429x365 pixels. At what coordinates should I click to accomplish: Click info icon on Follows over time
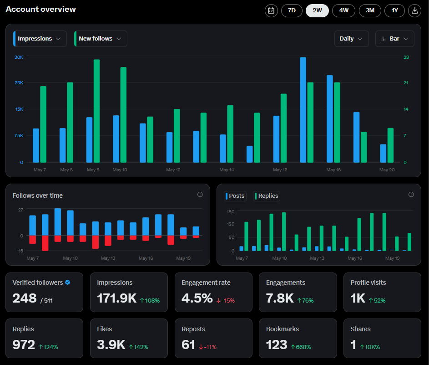[200, 195]
